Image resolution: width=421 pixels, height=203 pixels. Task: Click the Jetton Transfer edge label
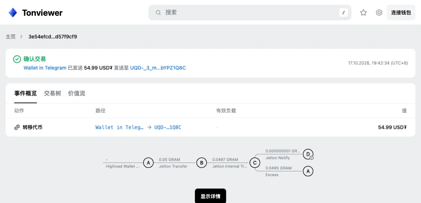[173, 166]
